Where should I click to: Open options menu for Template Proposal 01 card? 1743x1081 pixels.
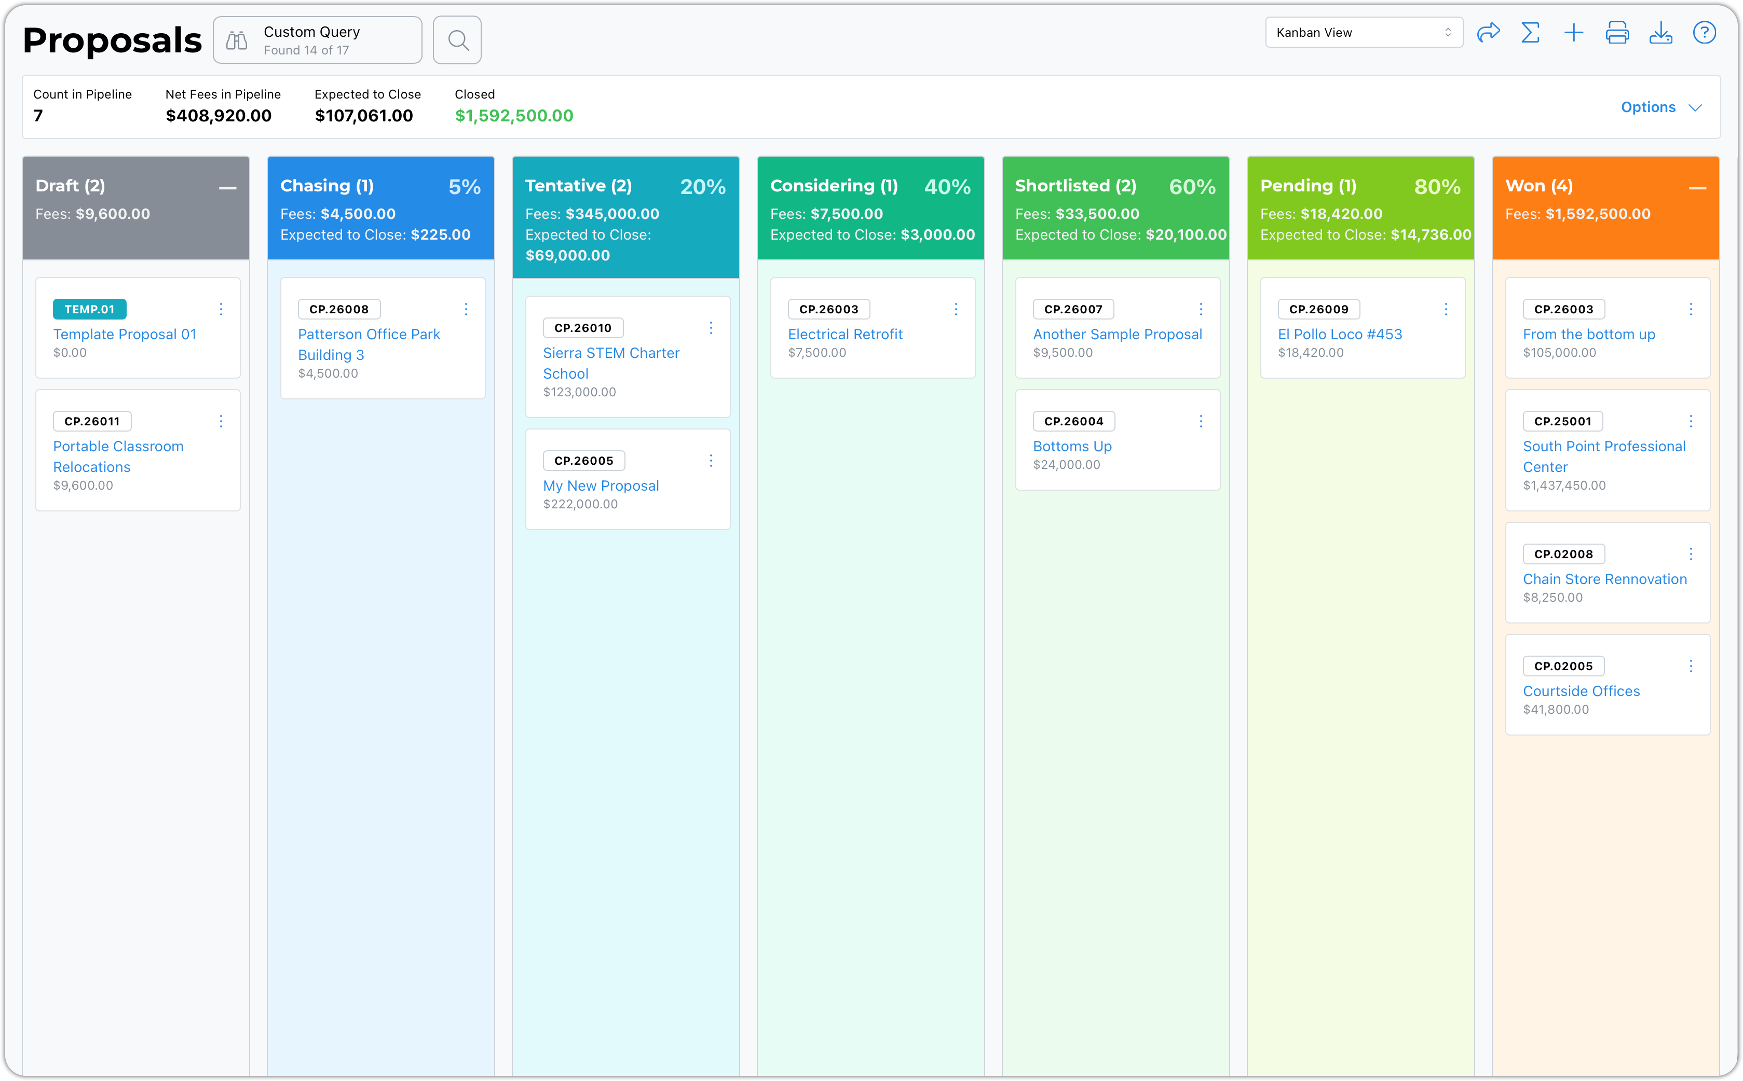[x=221, y=309]
